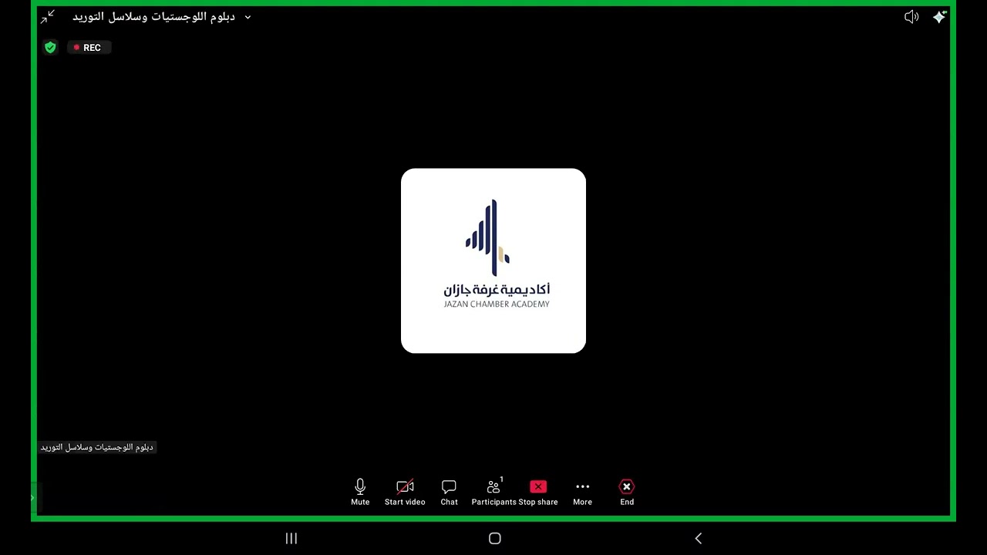
Task: End the meeting
Action: point(627,492)
